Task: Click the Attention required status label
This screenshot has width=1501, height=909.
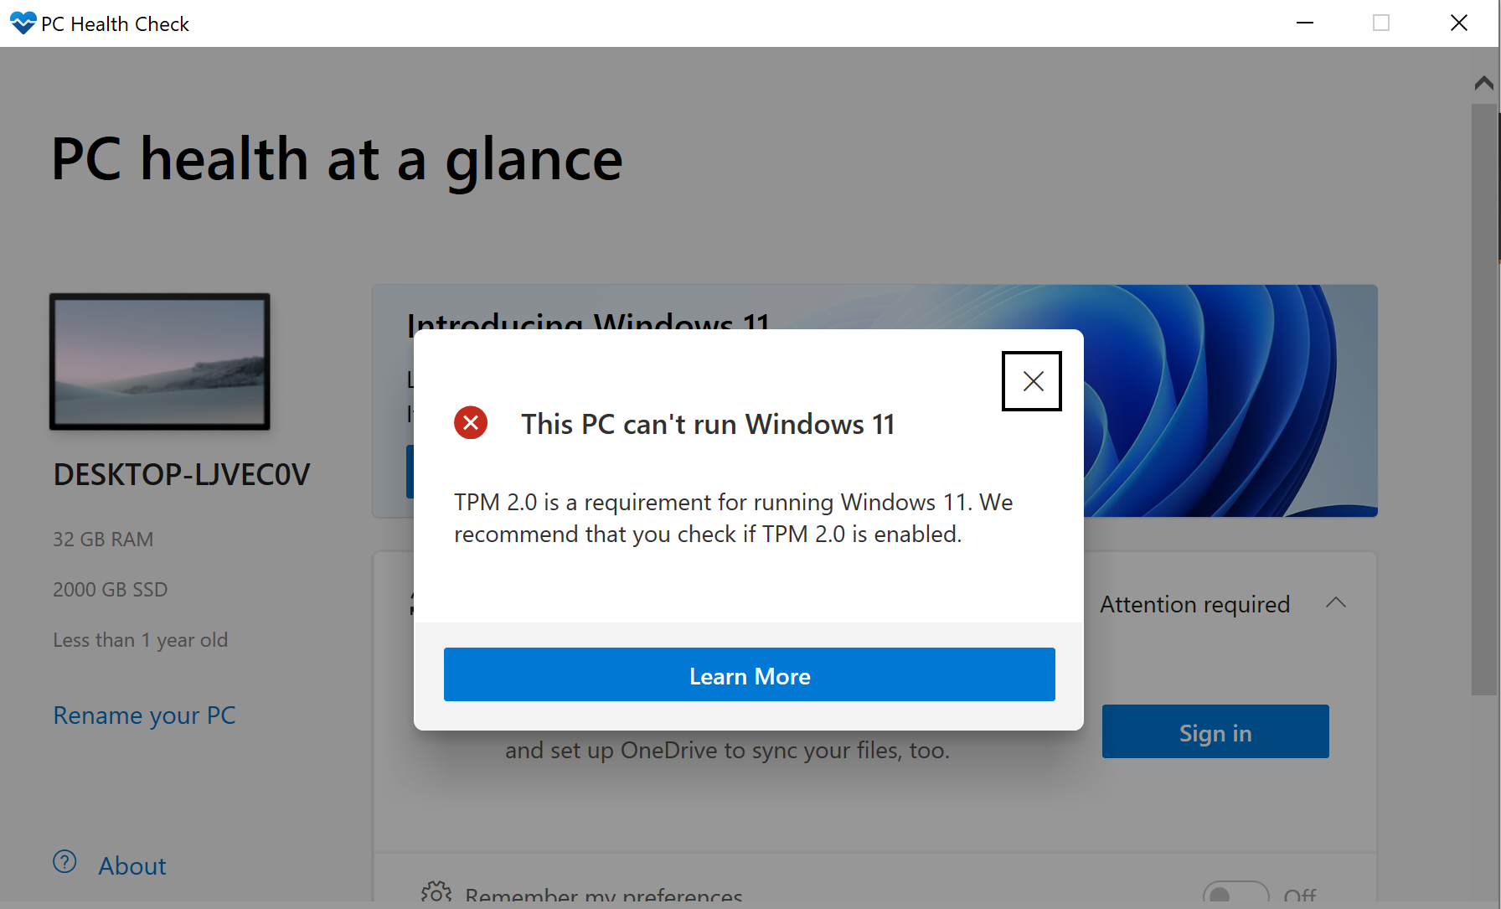Action: pos(1194,604)
